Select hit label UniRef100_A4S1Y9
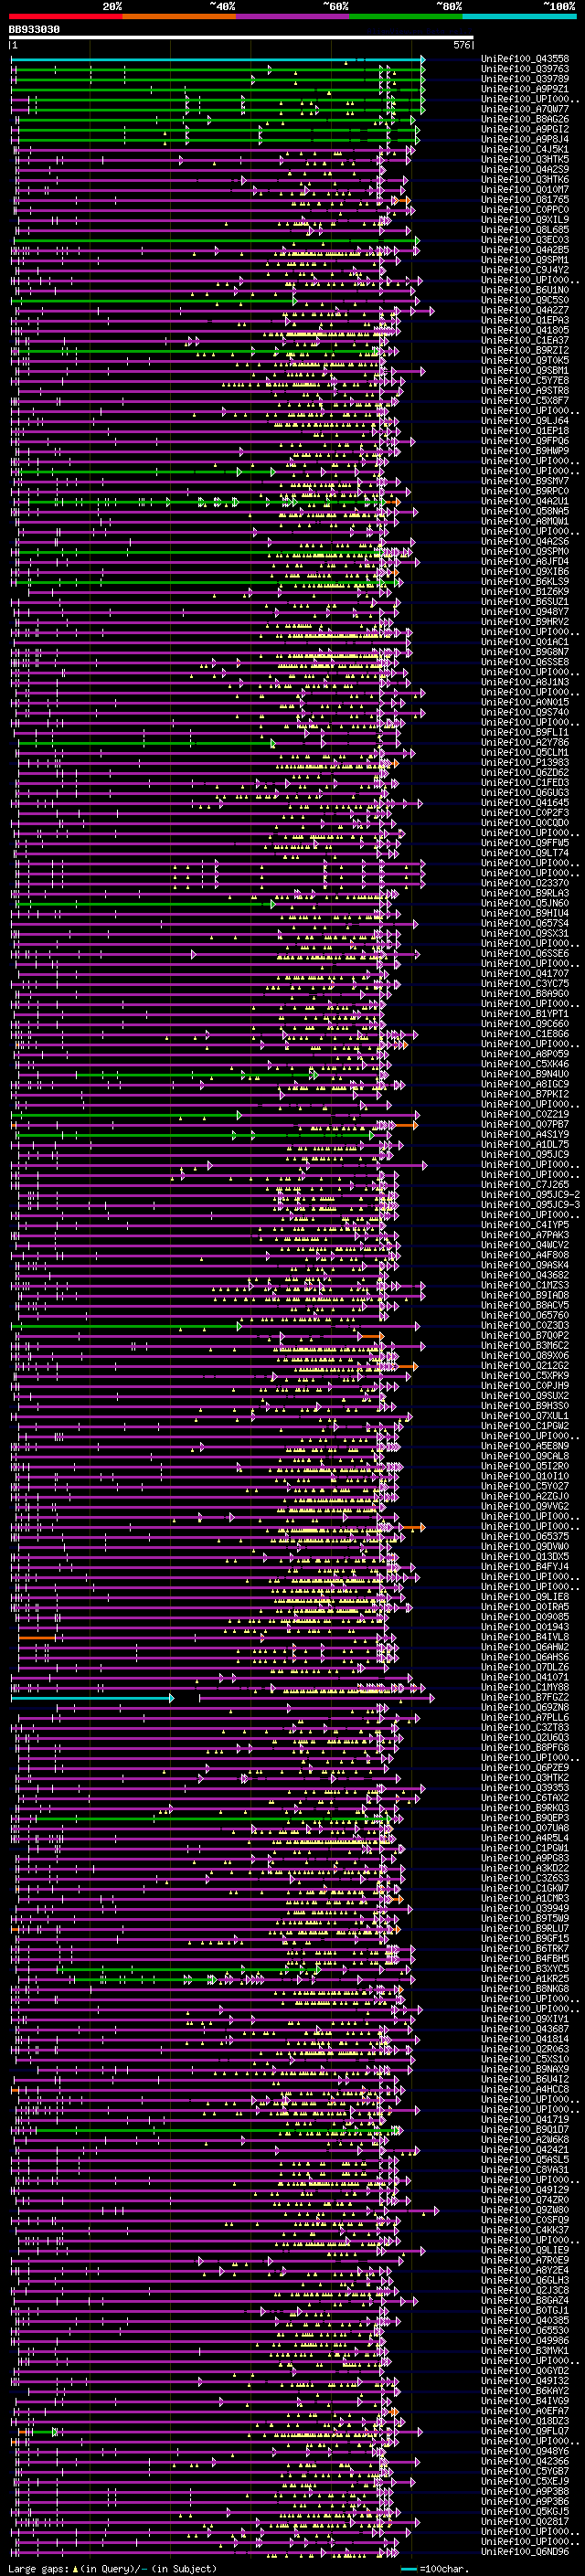 [x=525, y=1134]
